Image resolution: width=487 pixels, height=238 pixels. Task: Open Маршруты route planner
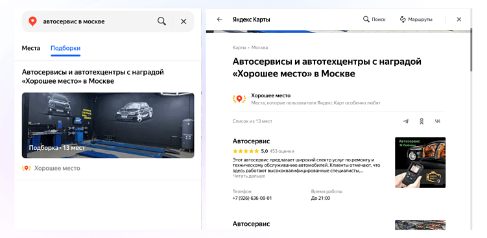point(416,19)
